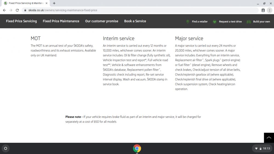274x154 pixels.
Task: Click the bold Please note text
Action: point(73,117)
